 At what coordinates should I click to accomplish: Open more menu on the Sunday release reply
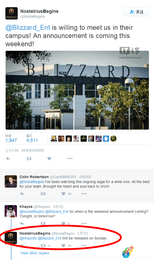(x=84, y=246)
